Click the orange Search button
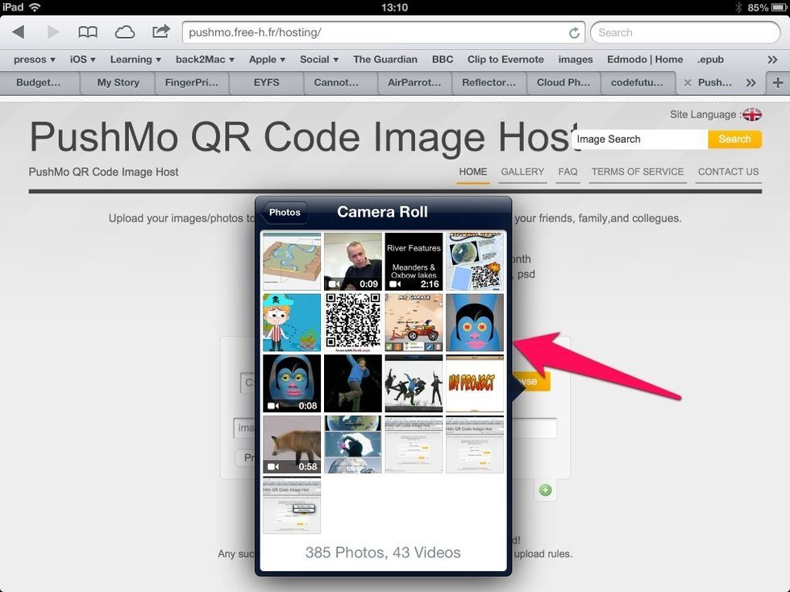790x592 pixels. click(734, 139)
